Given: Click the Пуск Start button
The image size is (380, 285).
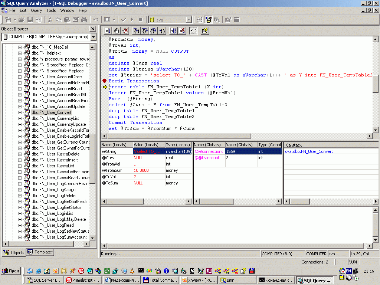Looking at the screenshot, I should click(11, 271).
